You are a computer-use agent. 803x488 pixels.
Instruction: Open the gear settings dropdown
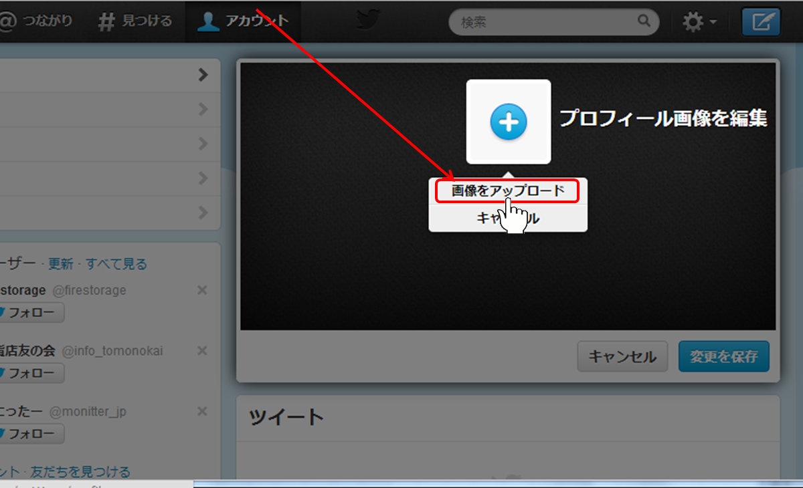tap(699, 22)
